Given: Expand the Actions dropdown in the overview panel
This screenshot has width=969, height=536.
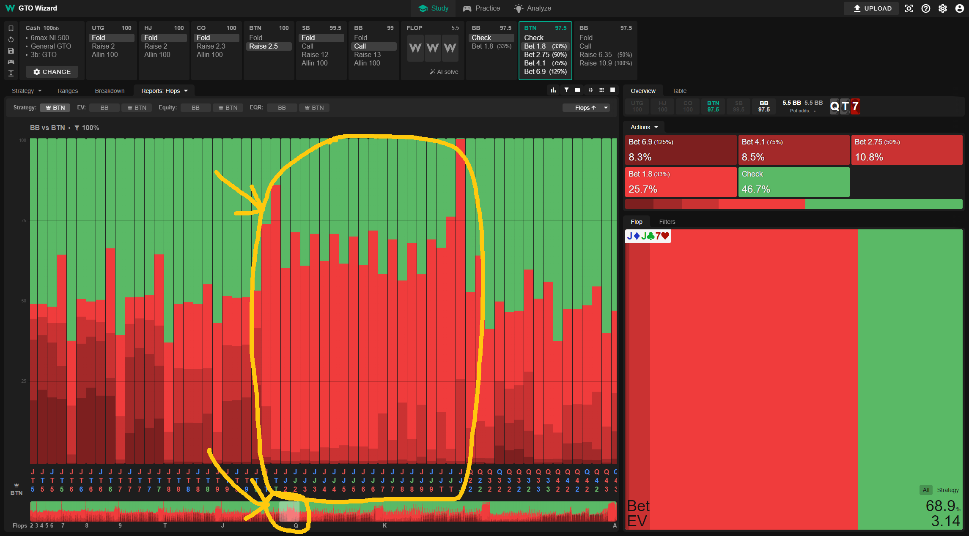Looking at the screenshot, I should pos(644,127).
